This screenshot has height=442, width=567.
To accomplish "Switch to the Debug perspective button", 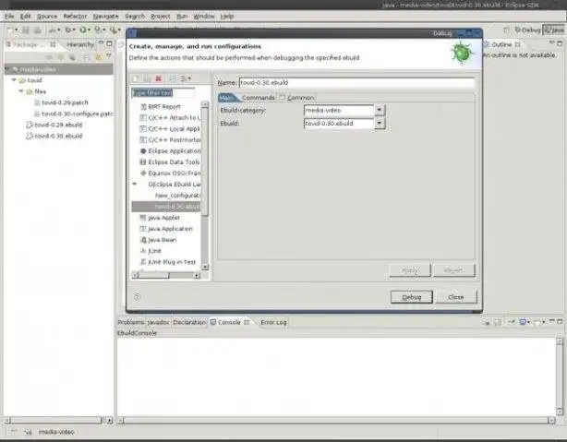I will (x=527, y=30).
